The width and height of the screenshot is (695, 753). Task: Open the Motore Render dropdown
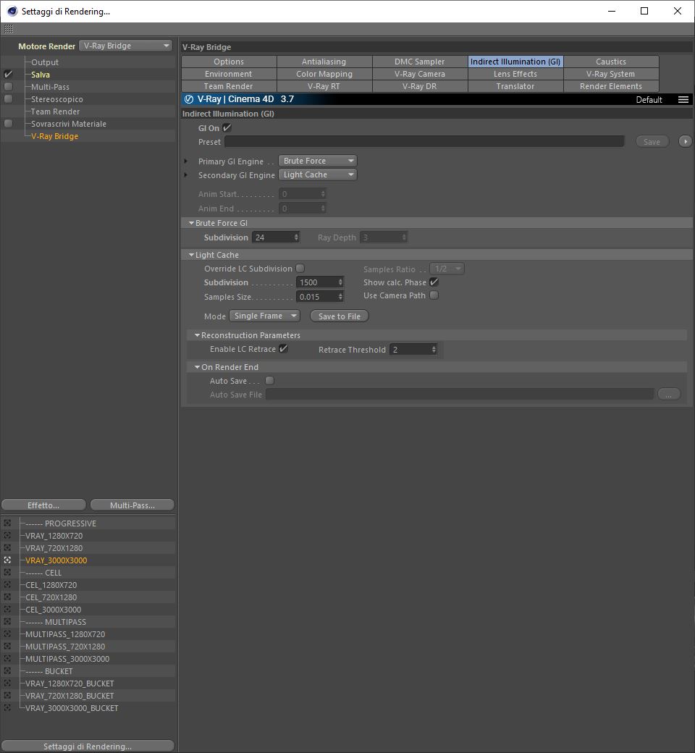(x=126, y=46)
